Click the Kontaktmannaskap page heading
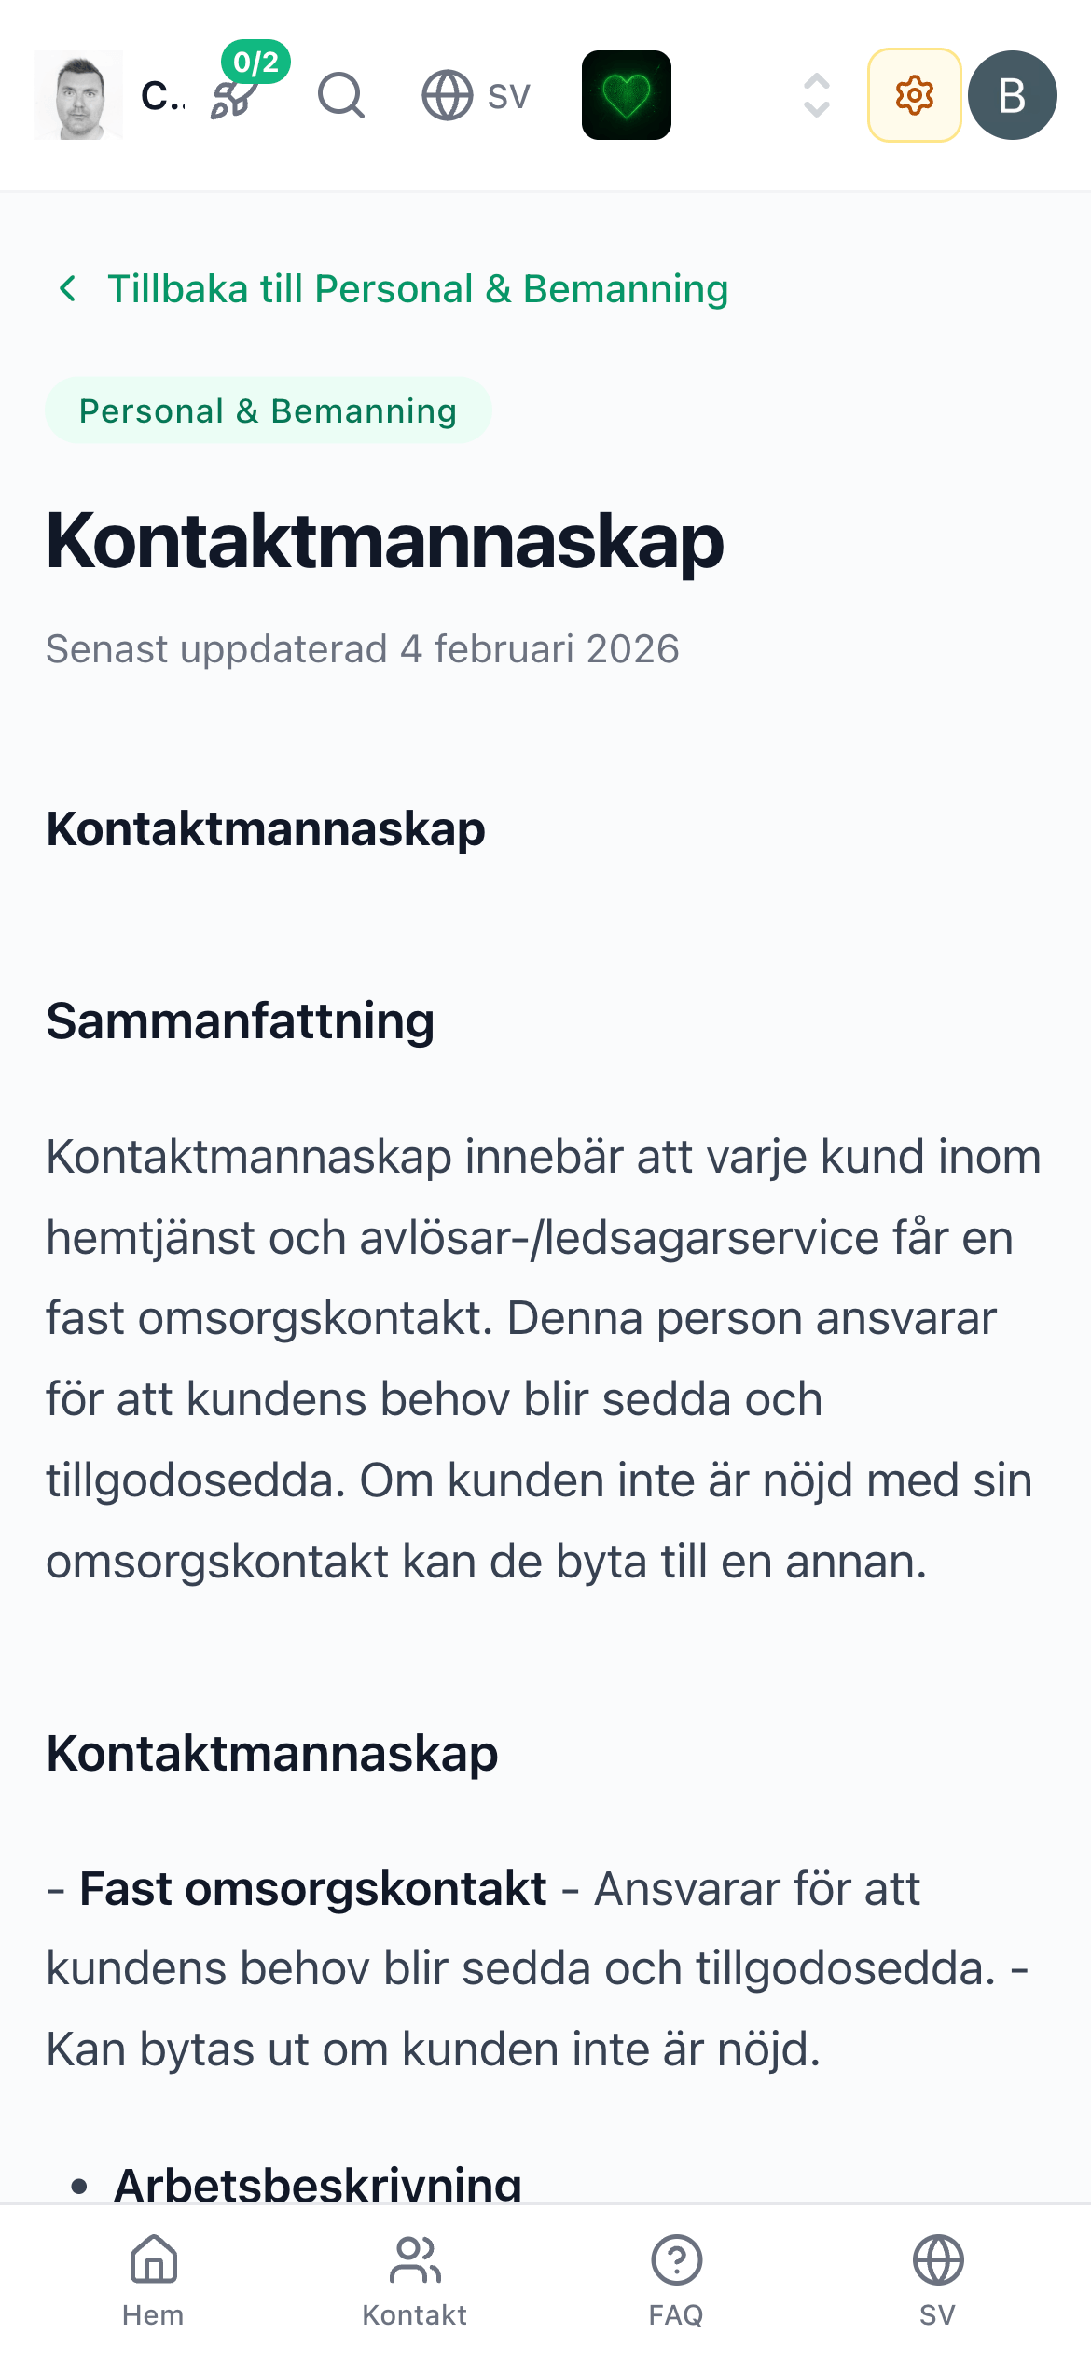Image resolution: width=1091 pixels, height=2362 pixels. (384, 545)
